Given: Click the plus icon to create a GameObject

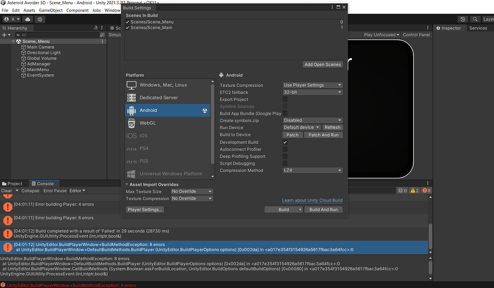Looking at the screenshot, I should pyautogui.click(x=4, y=35).
